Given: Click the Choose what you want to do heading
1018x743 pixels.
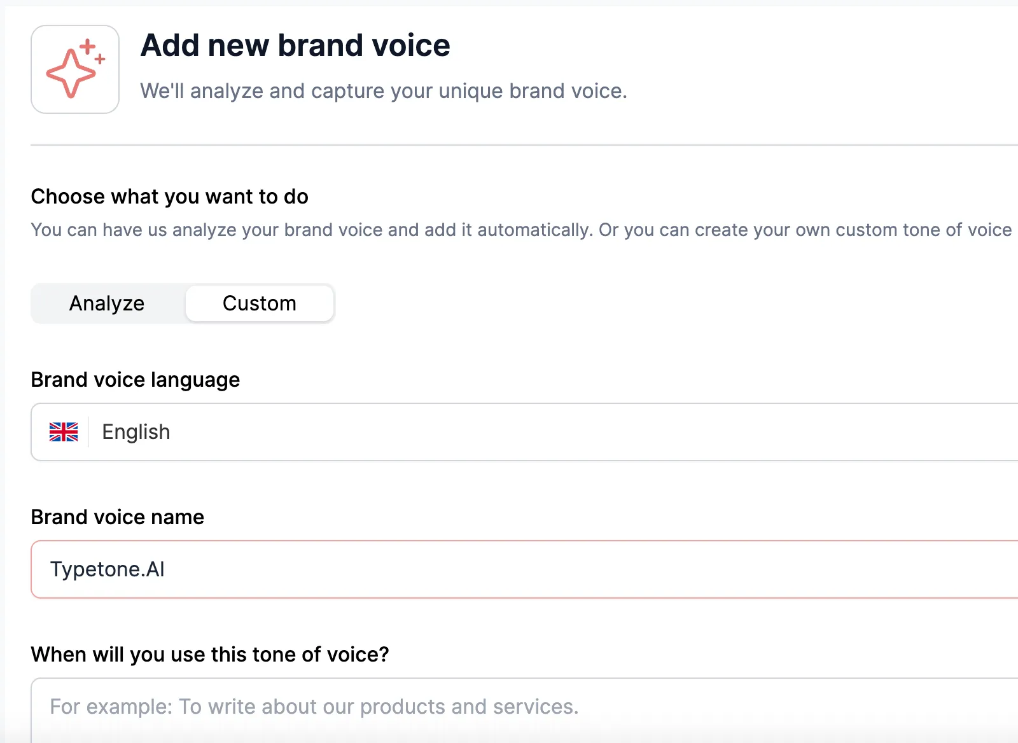Looking at the screenshot, I should (169, 197).
